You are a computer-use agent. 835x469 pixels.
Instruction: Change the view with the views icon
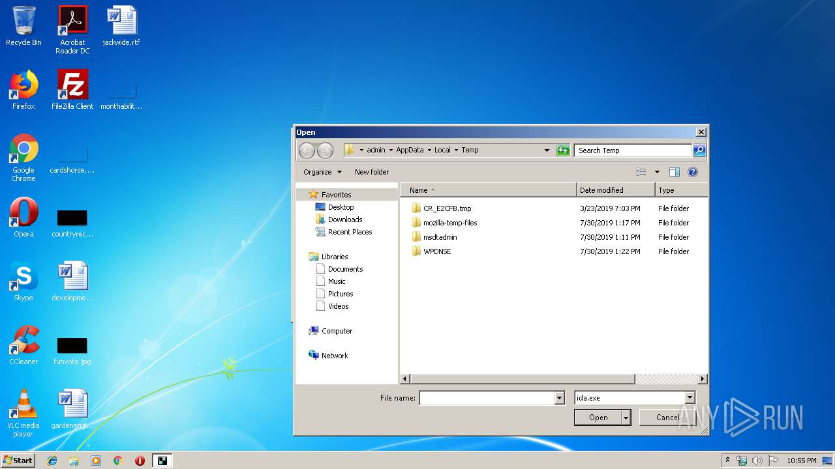point(641,172)
